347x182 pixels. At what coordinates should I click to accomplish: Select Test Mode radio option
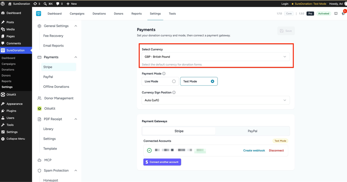199,81
